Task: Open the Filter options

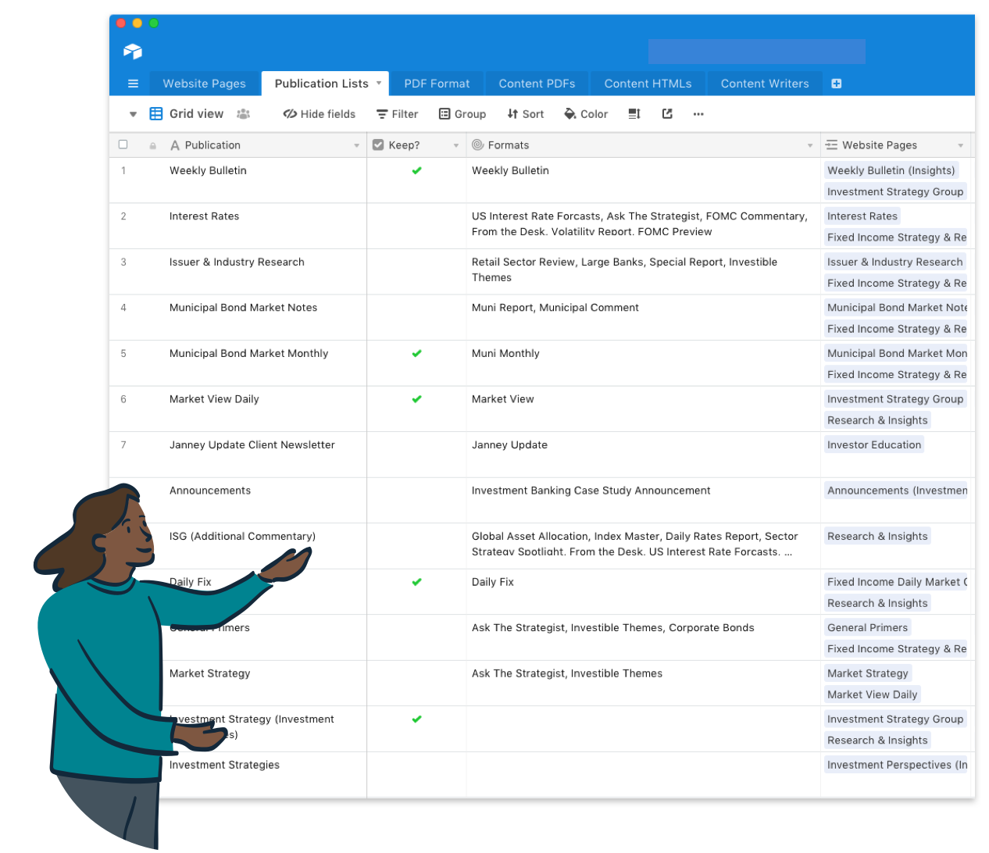Action: [397, 114]
